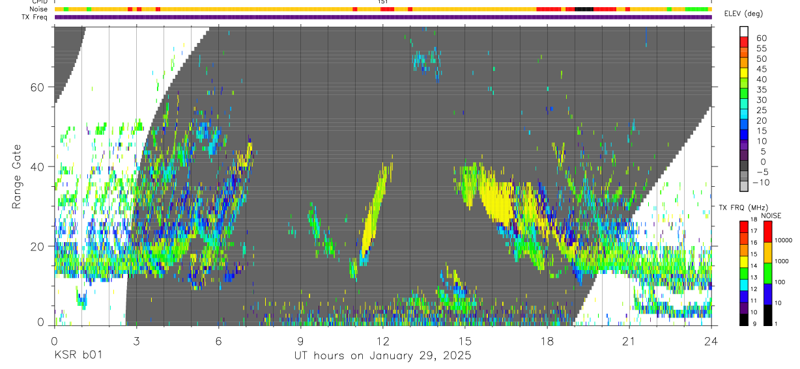Pick the blue segment of the NOISE color bar
The image size is (800, 369).
click(x=767, y=294)
